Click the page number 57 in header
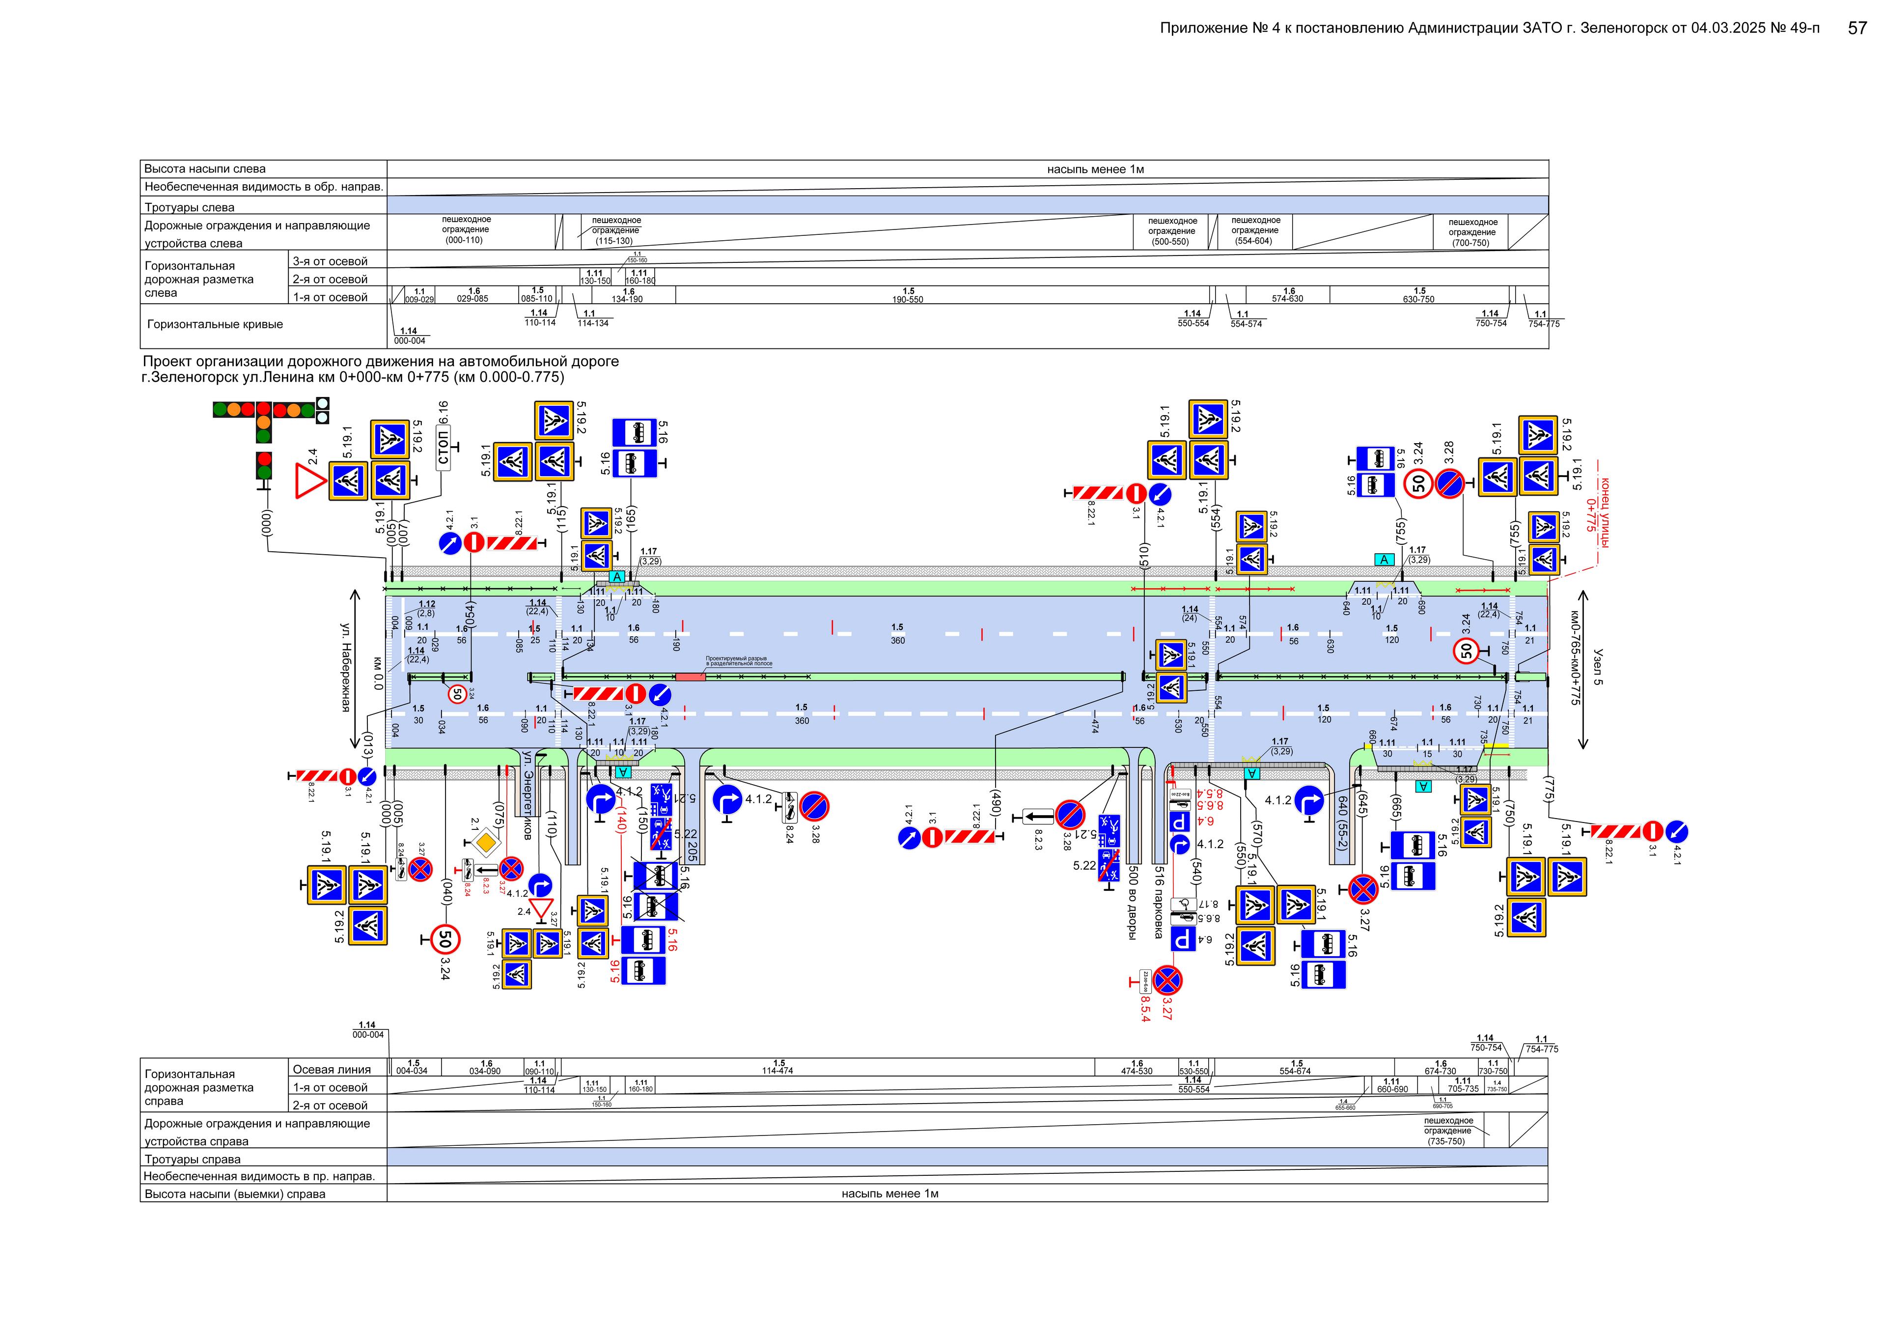 [x=1857, y=28]
